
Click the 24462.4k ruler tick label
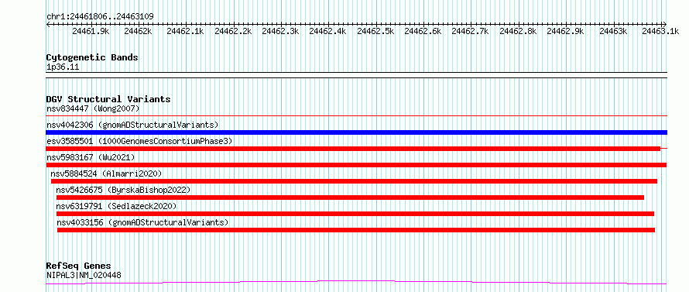(327, 31)
